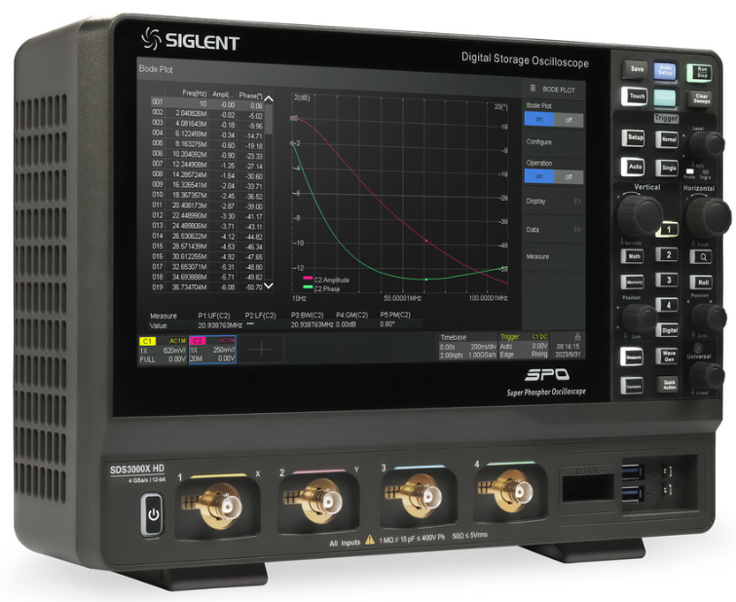Click the Trigger Level knob
Screen dimensions: 736x602
click(x=707, y=144)
